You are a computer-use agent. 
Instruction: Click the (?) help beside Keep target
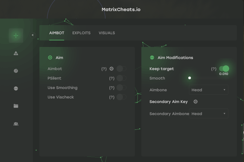click(x=214, y=69)
